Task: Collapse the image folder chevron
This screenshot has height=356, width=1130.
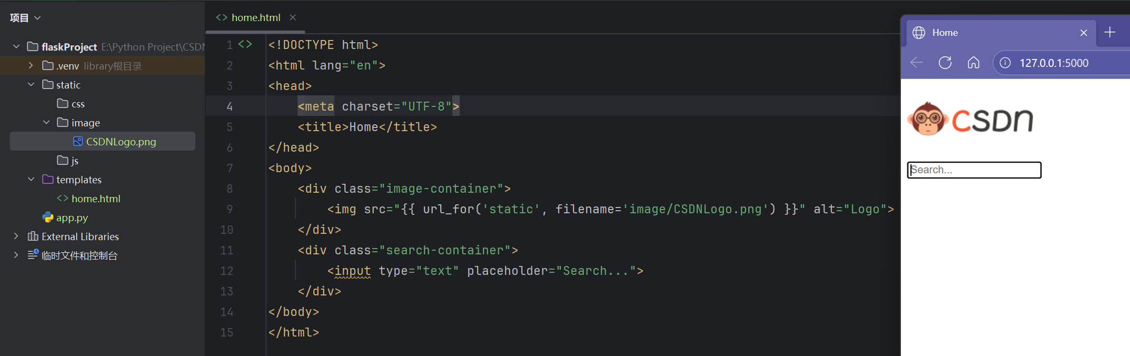Action: (46, 123)
